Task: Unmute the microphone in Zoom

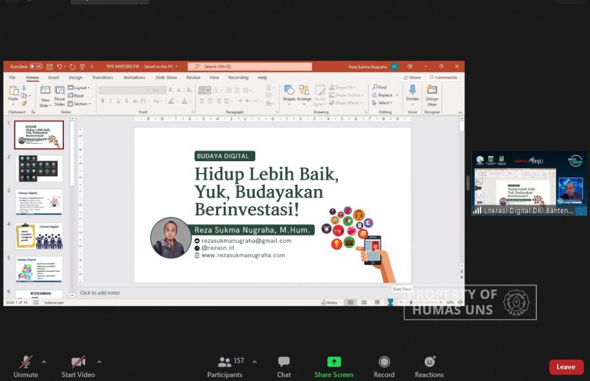Action: [25, 367]
